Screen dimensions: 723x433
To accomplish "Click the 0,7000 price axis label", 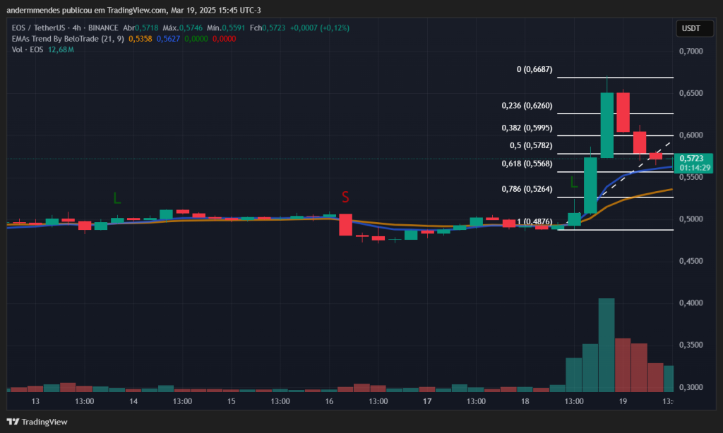I will click(691, 51).
